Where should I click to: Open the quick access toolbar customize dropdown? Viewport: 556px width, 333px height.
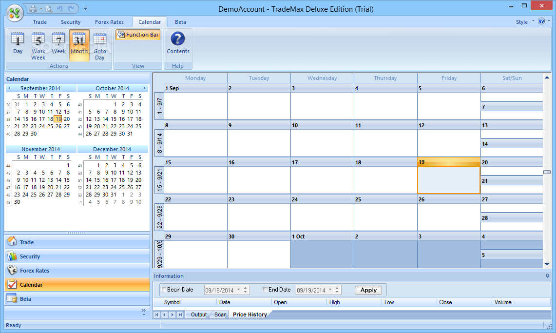(85, 8)
